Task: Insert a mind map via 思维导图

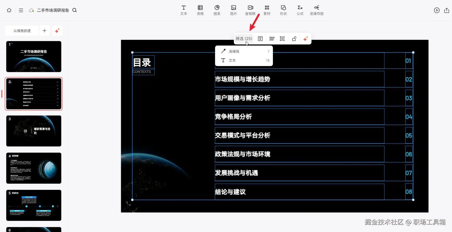Action: point(317,10)
